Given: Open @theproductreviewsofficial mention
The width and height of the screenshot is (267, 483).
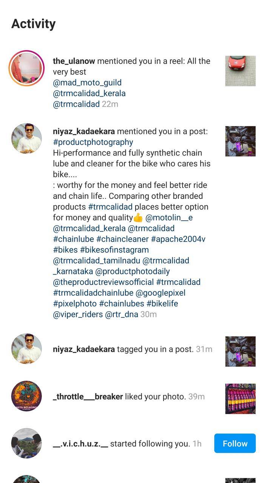Looking at the screenshot, I should [103, 282].
